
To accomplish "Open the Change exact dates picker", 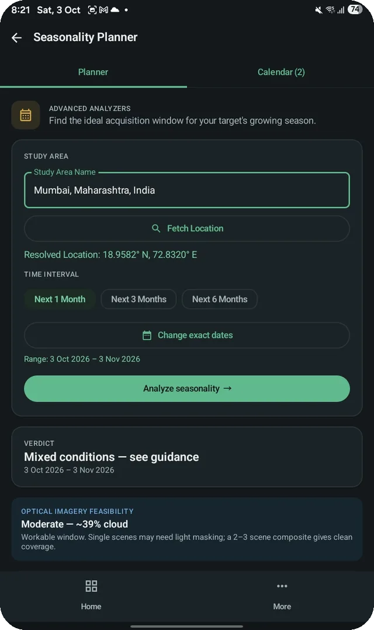I will [x=187, y=335].
